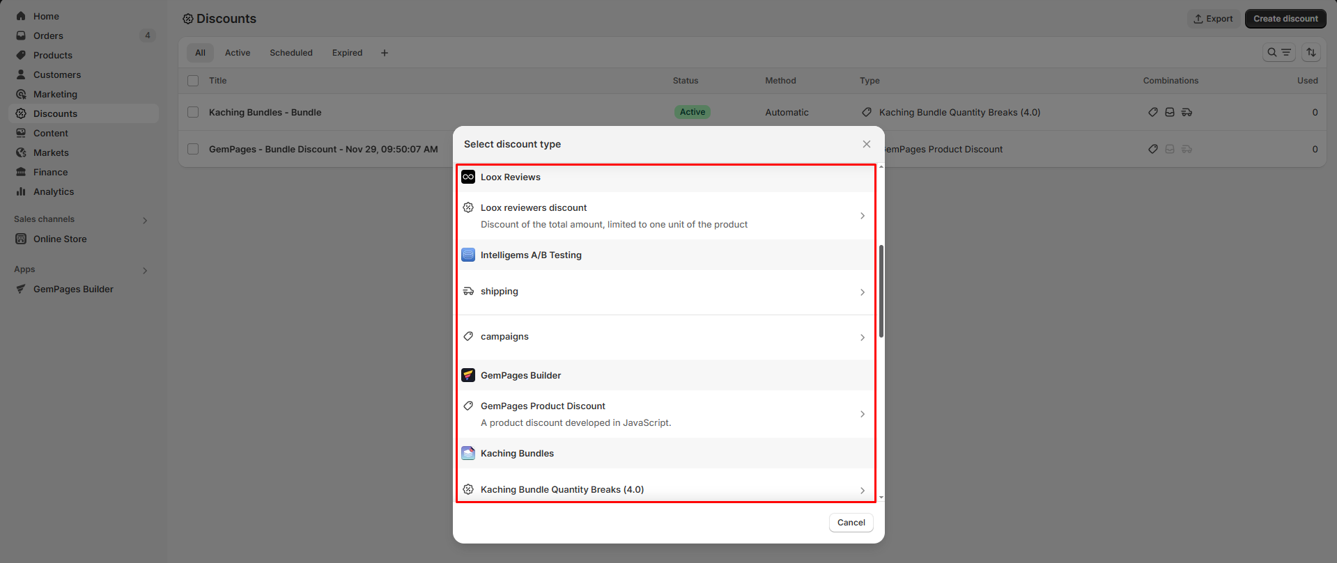Click the Cancel button
This screenshot has width=1337, height=563.
pyautogui.click(x=851, y=523)
